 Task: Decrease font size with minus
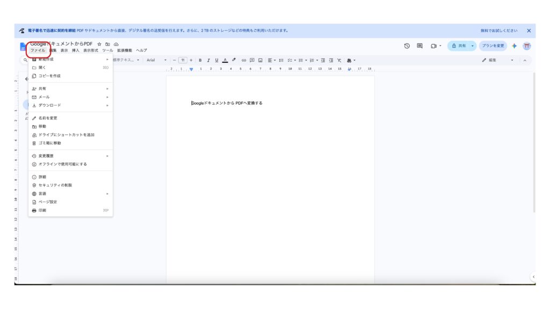pyautogui.click(x=175, y=60)
